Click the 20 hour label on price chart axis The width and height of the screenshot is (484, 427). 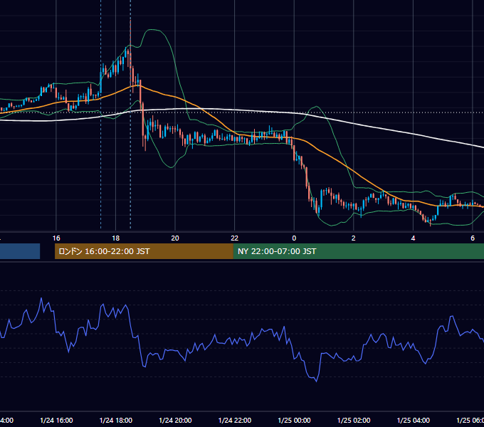[175, 238]
